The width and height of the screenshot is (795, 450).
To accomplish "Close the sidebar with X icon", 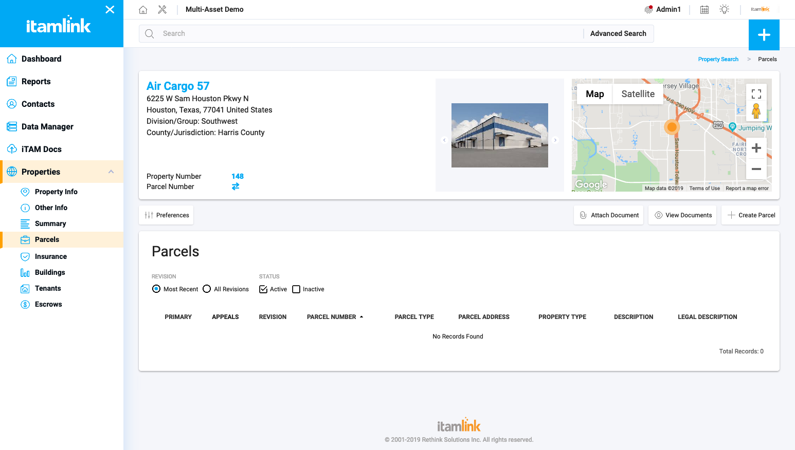I will pos(110,10).
